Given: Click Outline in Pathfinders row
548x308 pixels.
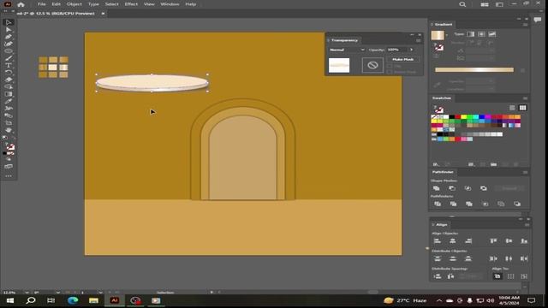Looking at the screenshot, I should [x=501, y=204].
